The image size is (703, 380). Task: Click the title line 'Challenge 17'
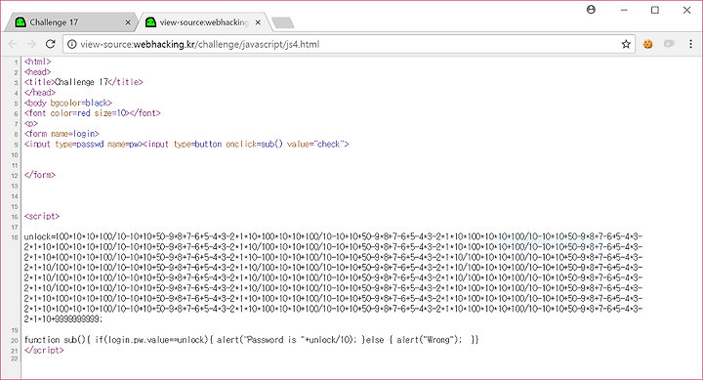pyautogui.click(x=83, y=82)
